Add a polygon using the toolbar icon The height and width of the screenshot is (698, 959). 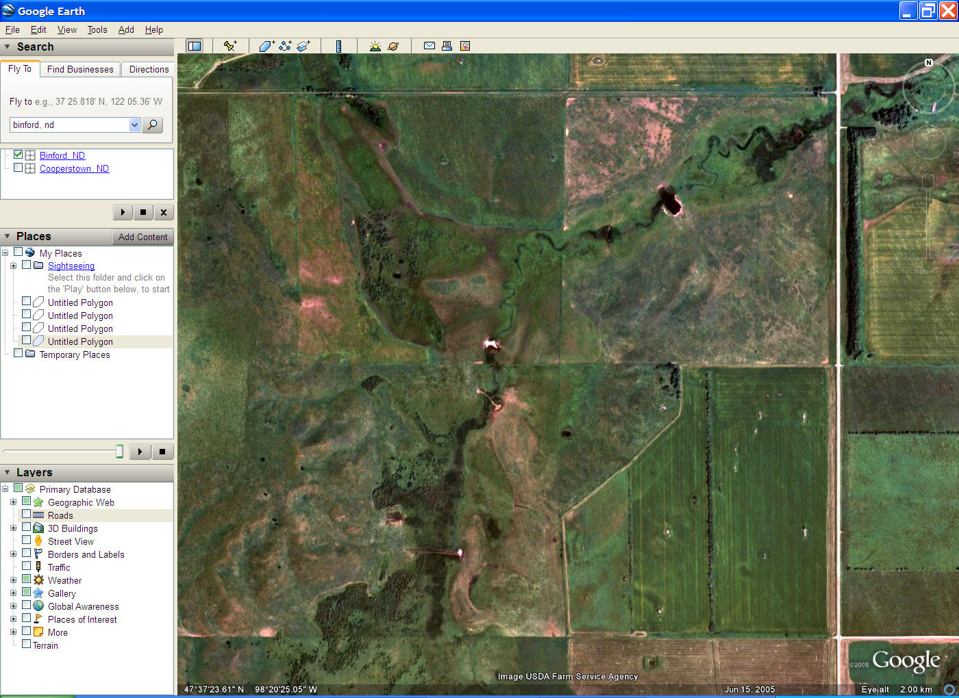click(266, 46)
